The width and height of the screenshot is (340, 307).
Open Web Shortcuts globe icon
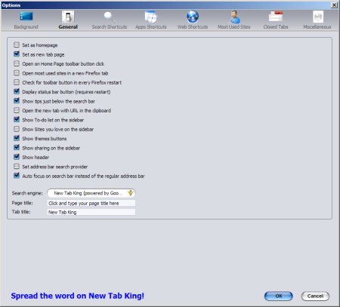pyautogui.click(x=193, y=17)
